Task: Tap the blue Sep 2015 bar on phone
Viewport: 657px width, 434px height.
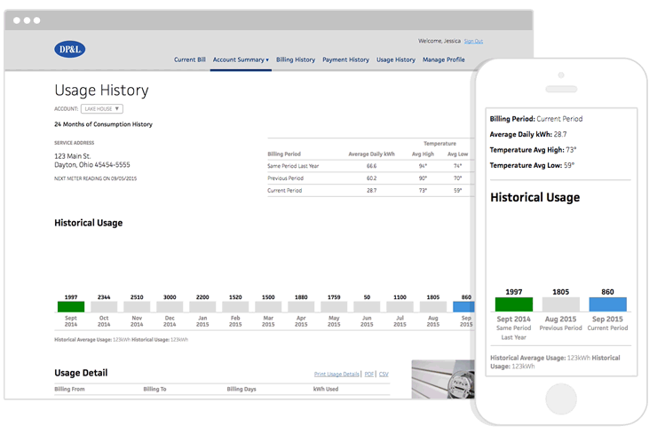Action: pyautogui.click(x=607, y=304)
